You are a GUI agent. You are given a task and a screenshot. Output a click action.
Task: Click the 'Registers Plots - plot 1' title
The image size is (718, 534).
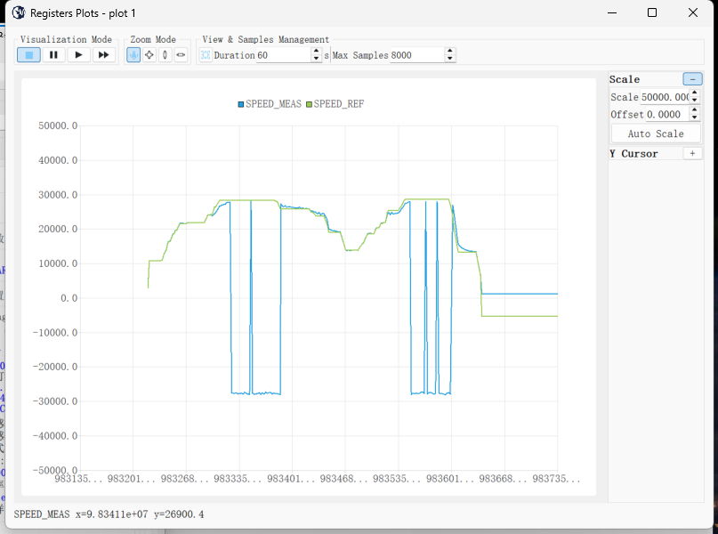click(83, 13)
